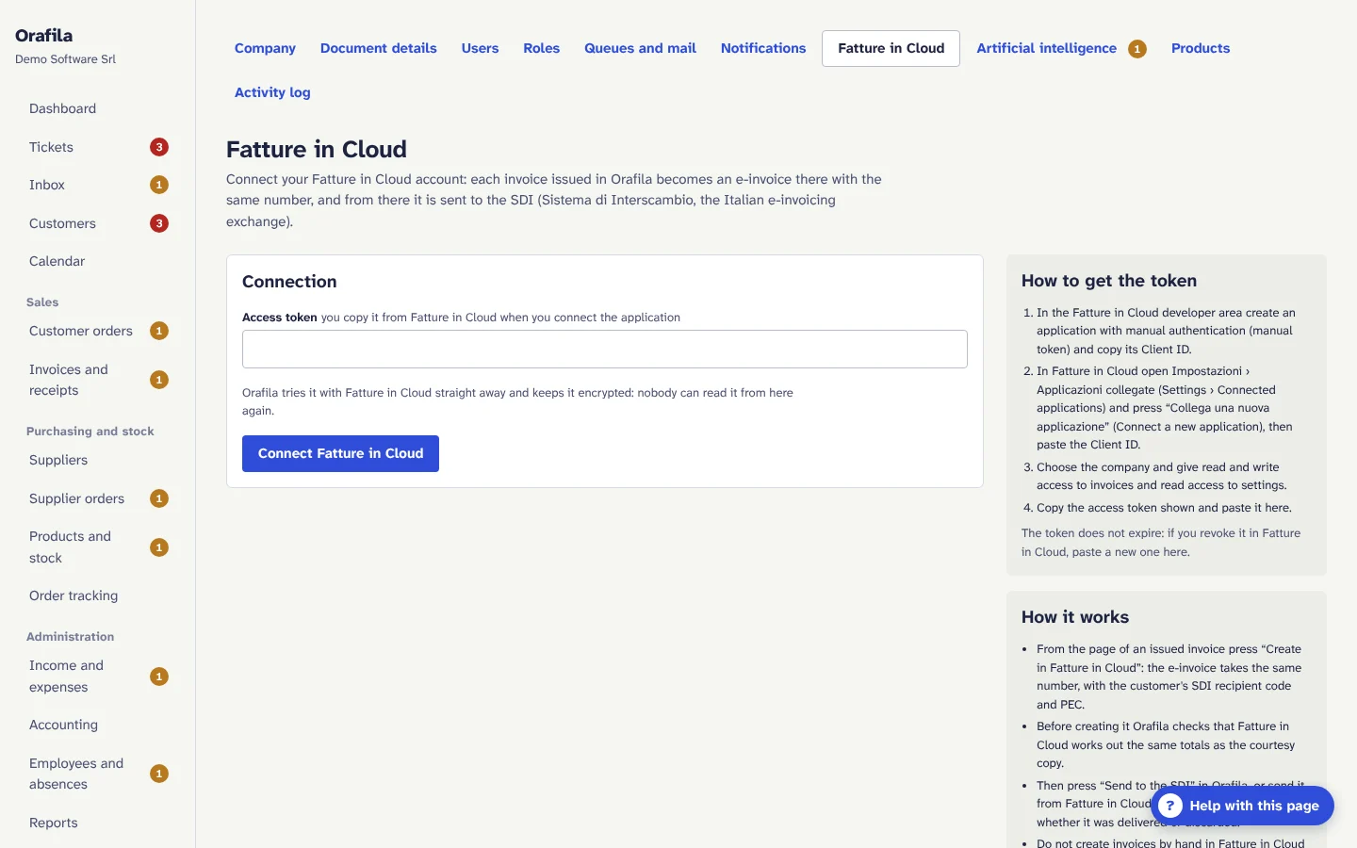Open Order tracking in sidebar
1357x848 pixels.
tap(97, 595)
